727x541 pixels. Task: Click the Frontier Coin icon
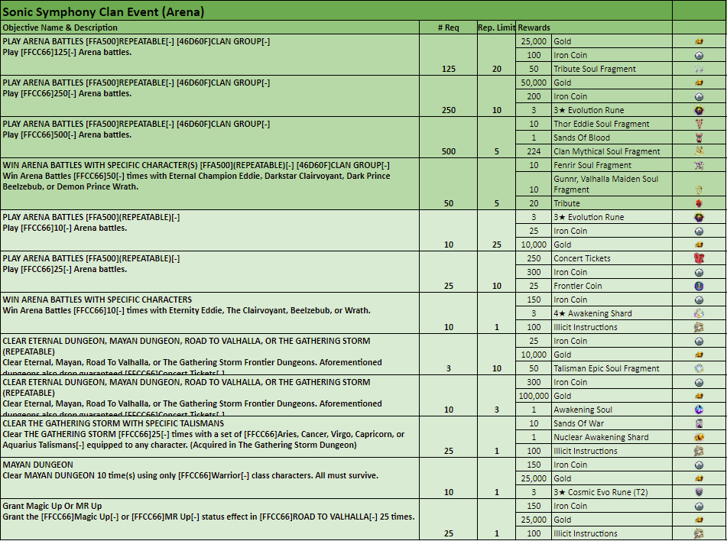point(699,286)
